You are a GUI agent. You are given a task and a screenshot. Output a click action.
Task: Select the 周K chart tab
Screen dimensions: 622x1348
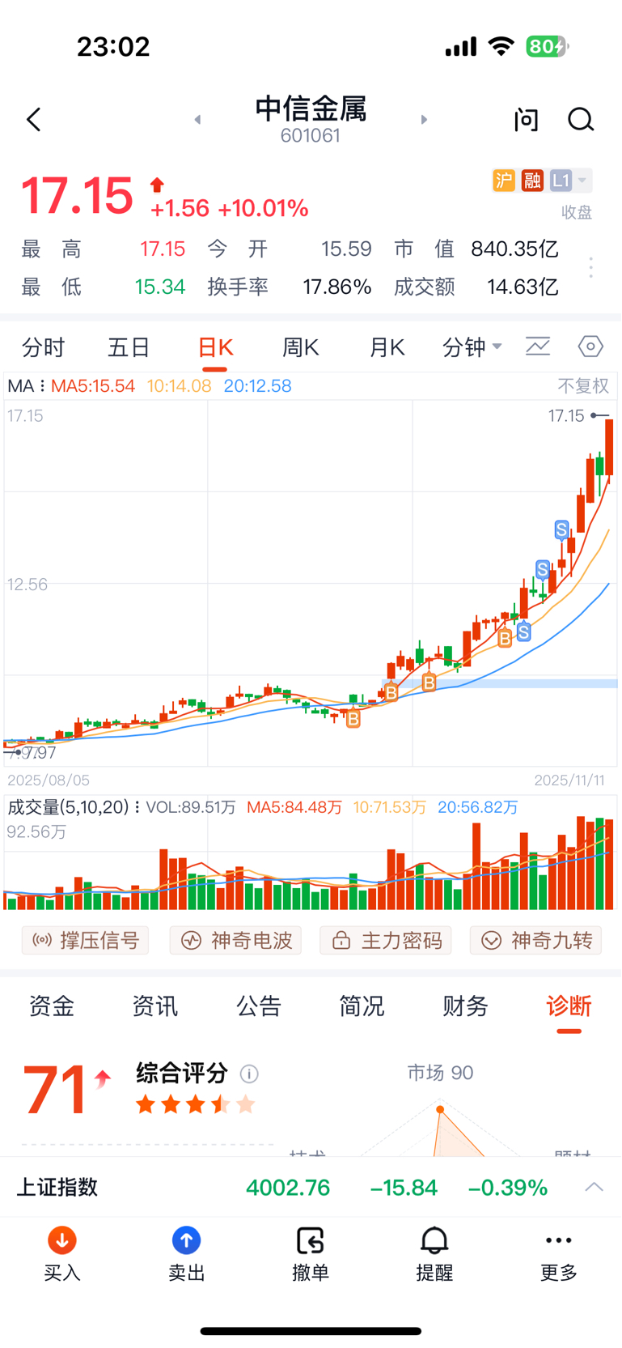(301, 348)
